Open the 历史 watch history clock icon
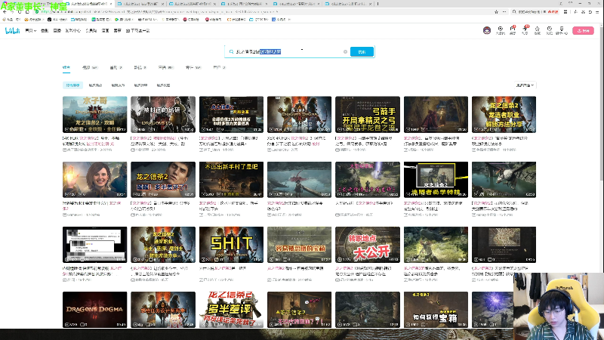 550,30
